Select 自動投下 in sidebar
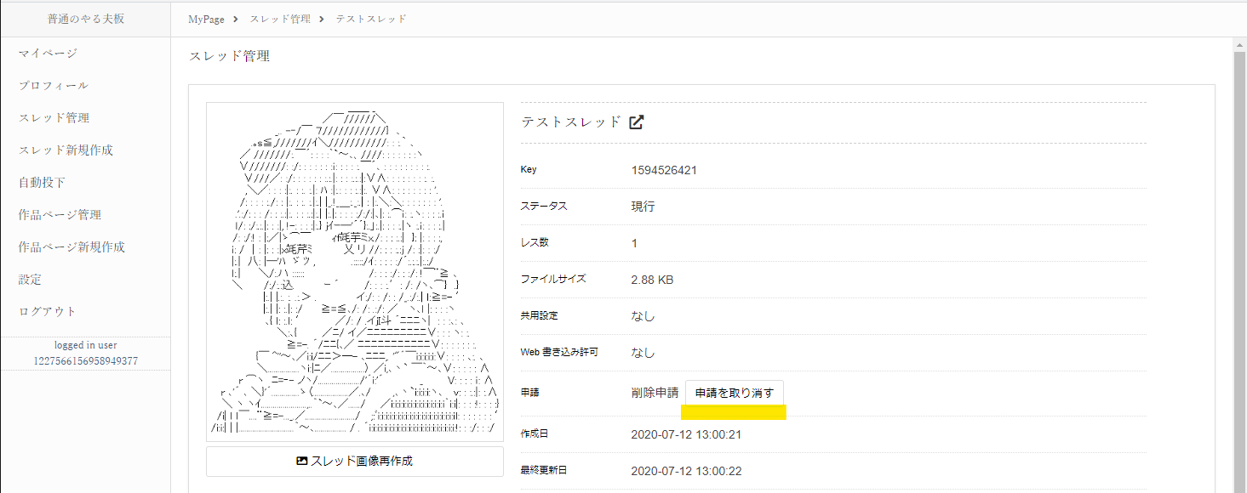The height and width of the screenshot is (493, 1247). pyautogui.click(x=42, y=183)
